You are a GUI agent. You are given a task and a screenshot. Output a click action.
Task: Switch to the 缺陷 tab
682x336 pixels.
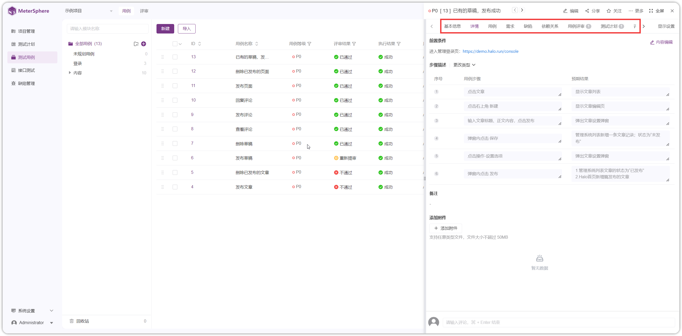[528, 26]
